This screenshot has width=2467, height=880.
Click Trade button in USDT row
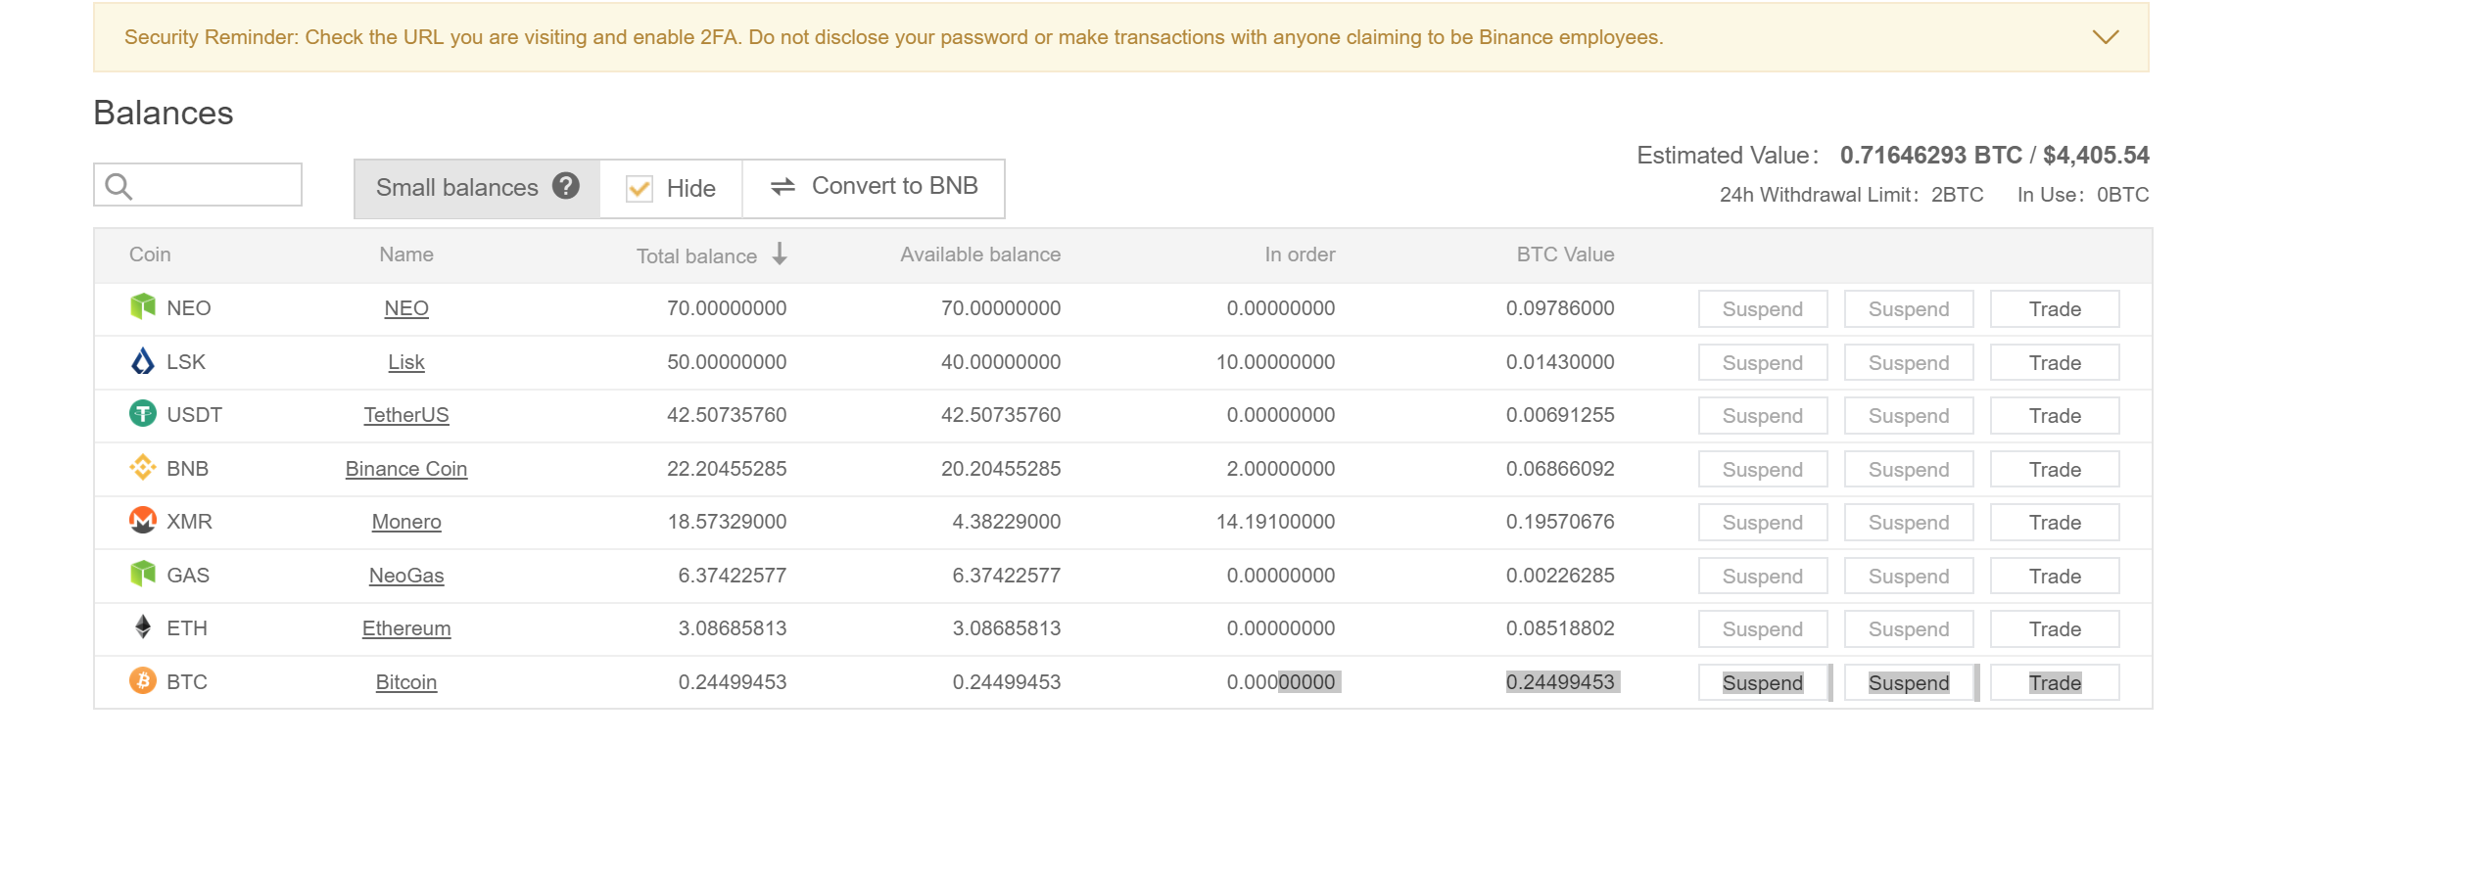[2055, 416]
